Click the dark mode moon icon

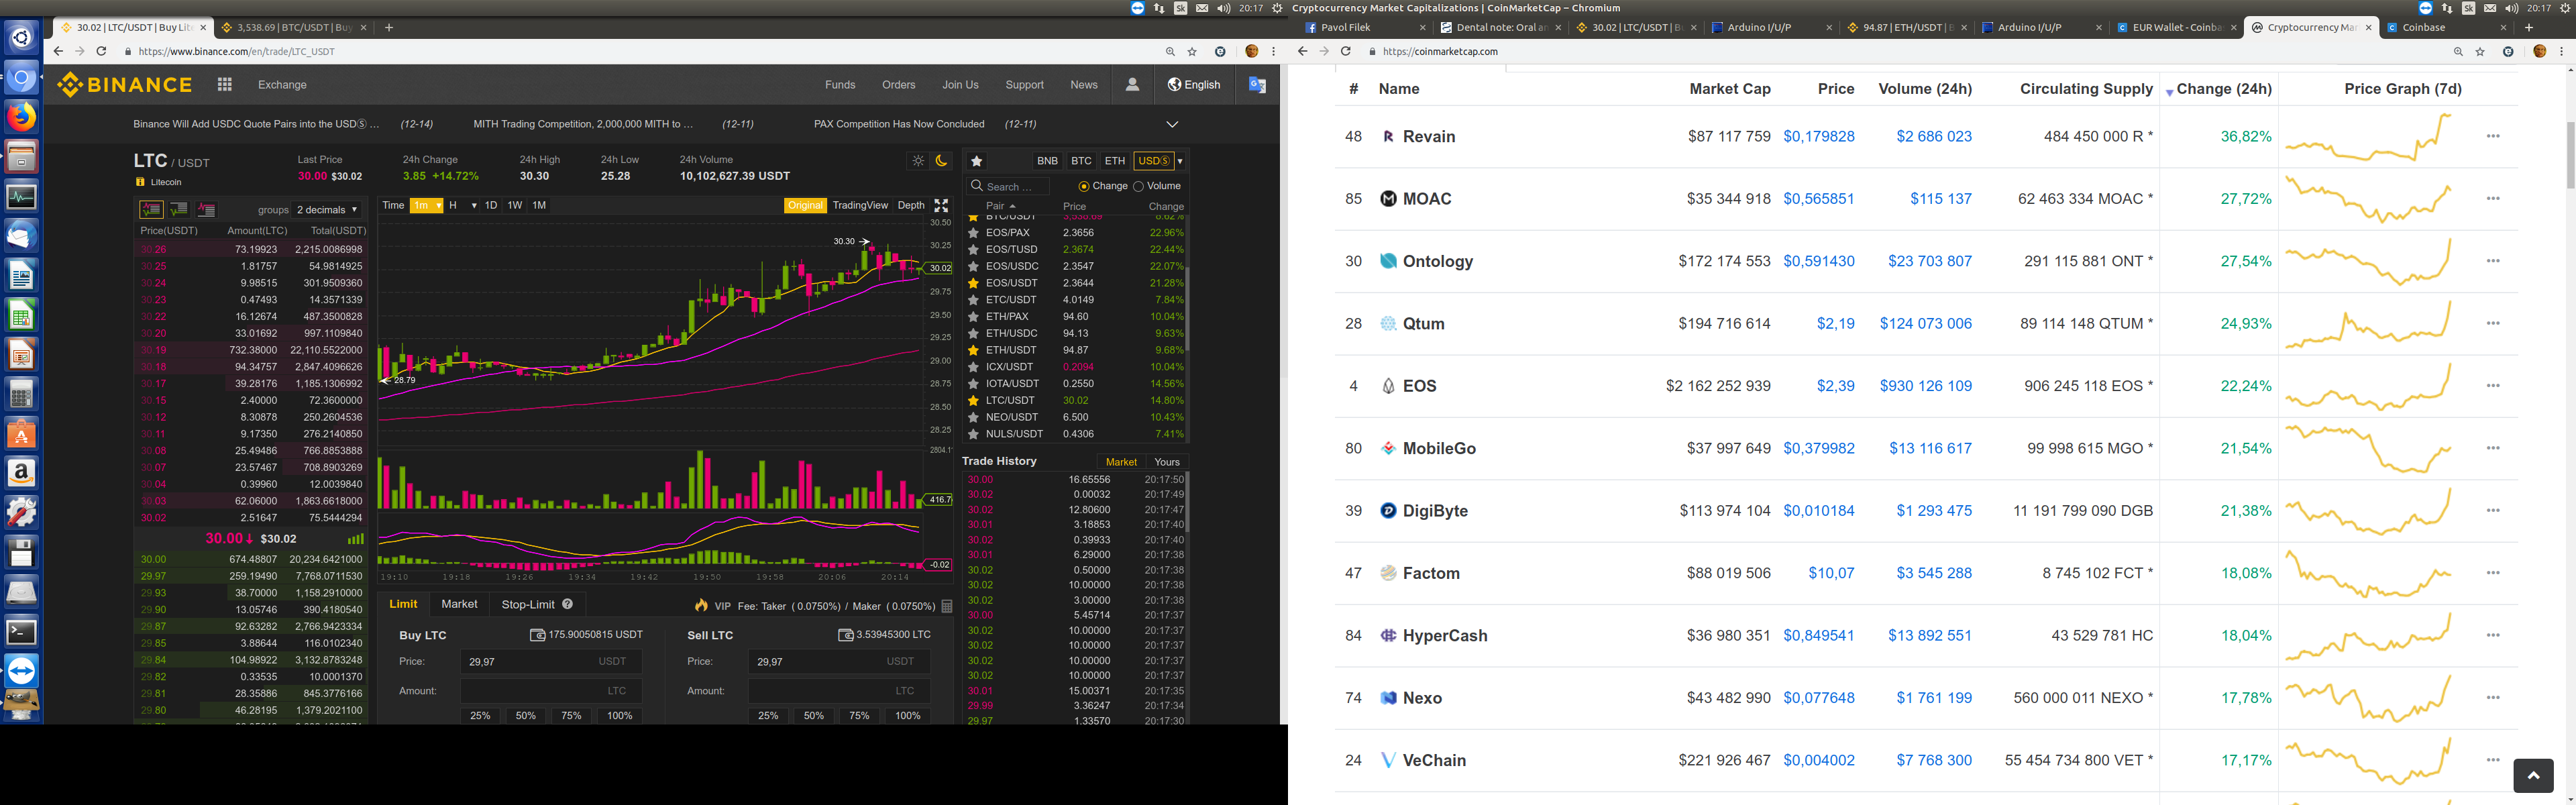coord(941,161)
